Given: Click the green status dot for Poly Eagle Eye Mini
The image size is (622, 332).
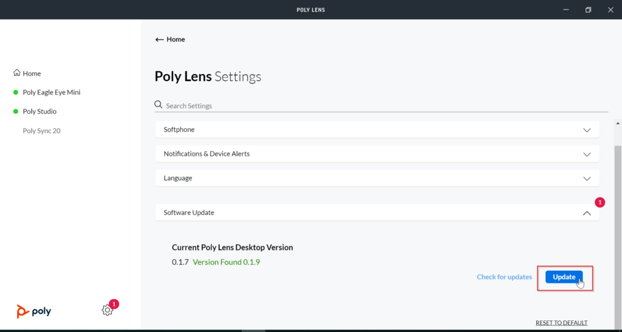Looking at the screenshot, I should [x=16, y=92].
